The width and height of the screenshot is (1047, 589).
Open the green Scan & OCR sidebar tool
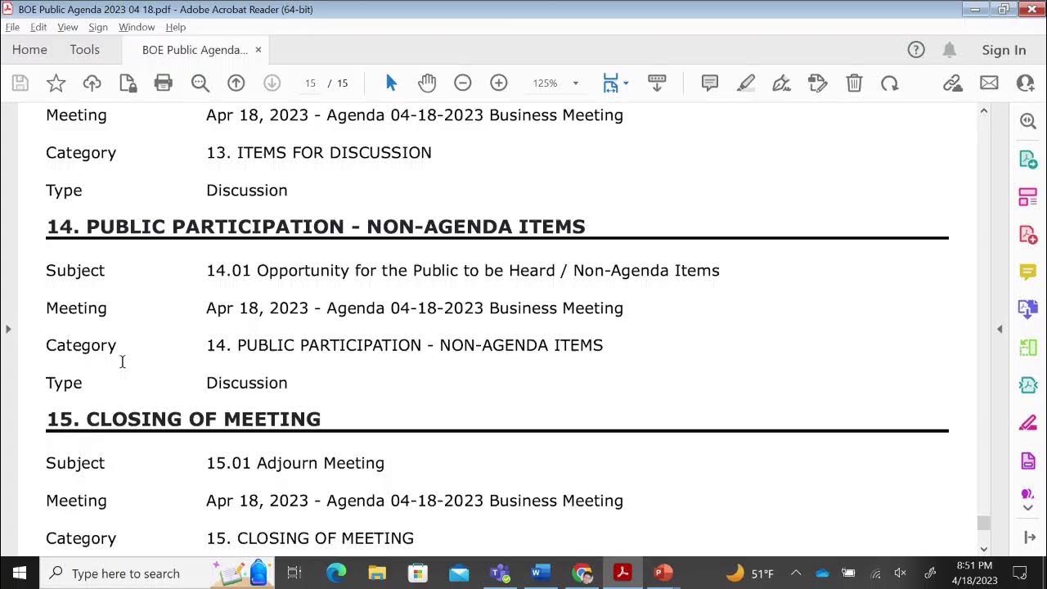tap(1028, 347)
